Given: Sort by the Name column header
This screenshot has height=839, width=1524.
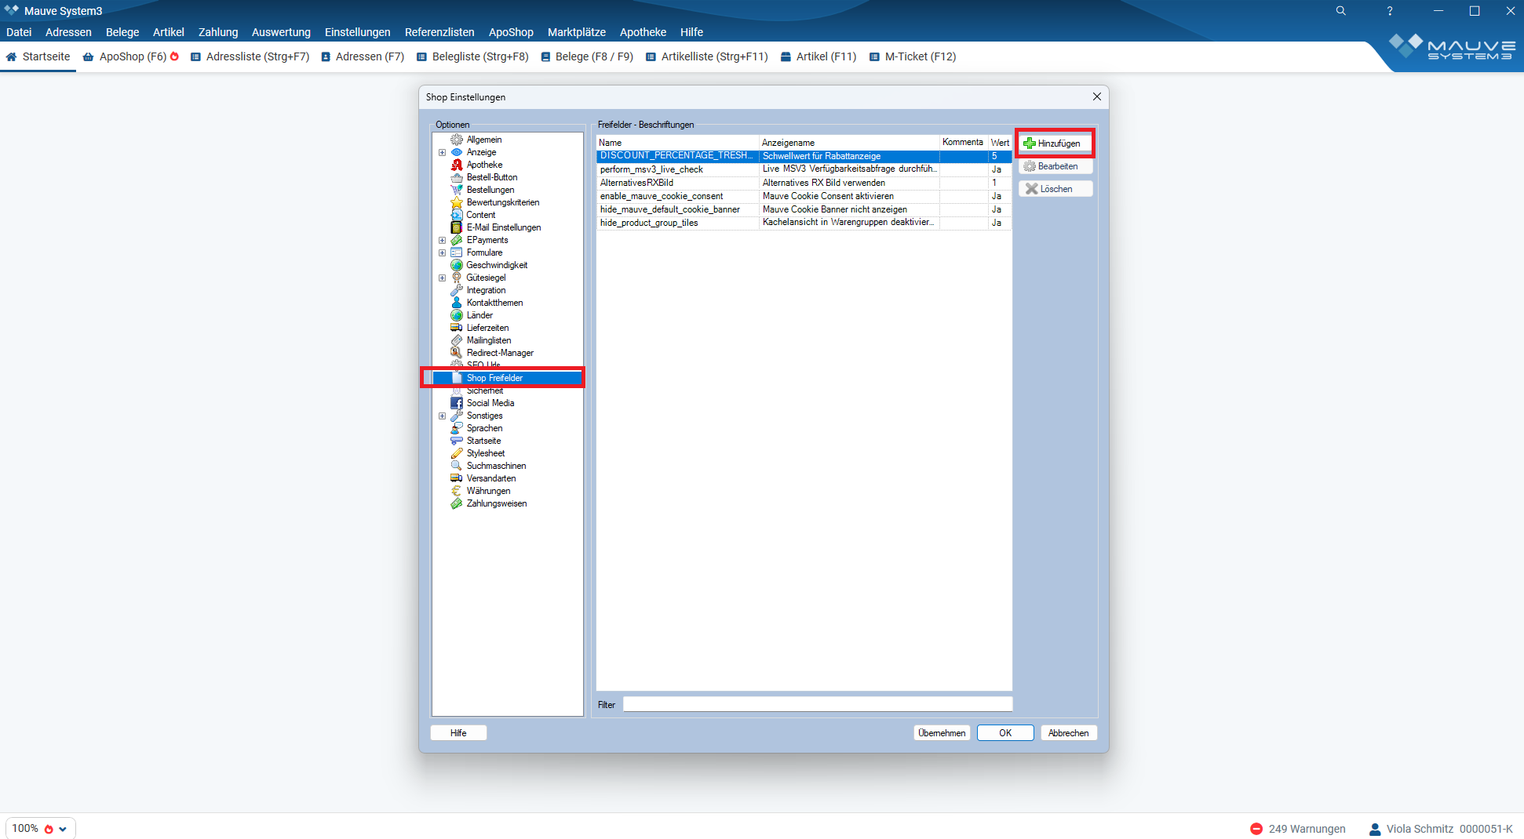Looking at the screenshot, I should coord(677,143).
